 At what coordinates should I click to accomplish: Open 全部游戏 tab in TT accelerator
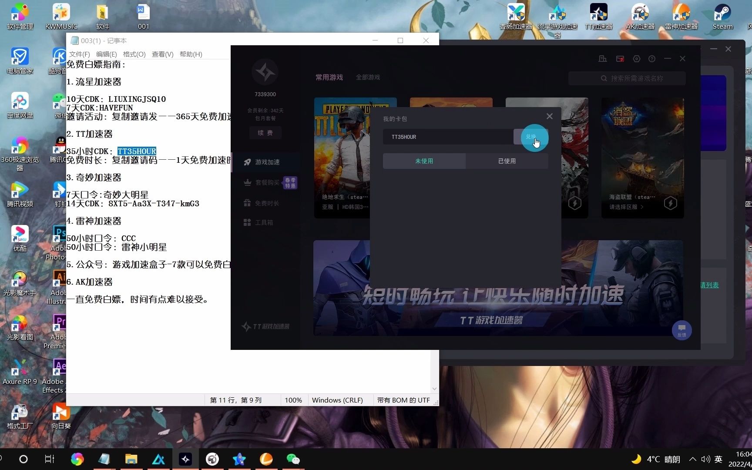pyautogui.click(x=368, y=77)
